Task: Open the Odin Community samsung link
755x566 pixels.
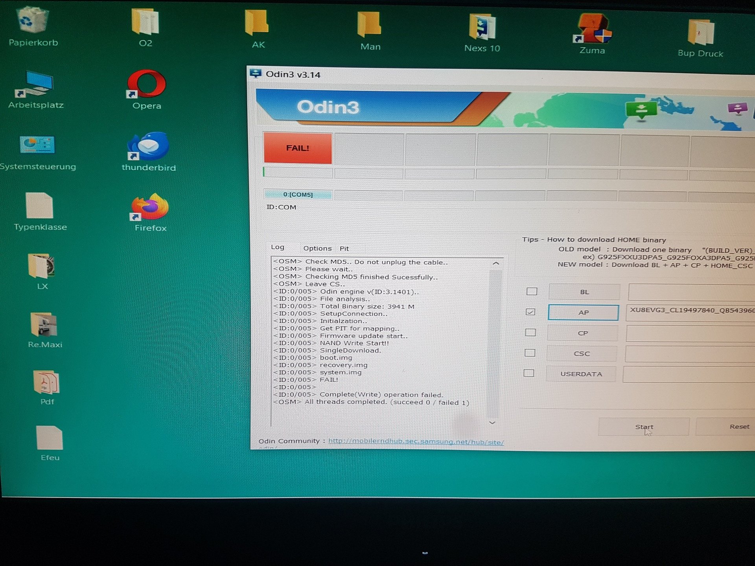Action: pyautogui.click(x=416, y=441)
